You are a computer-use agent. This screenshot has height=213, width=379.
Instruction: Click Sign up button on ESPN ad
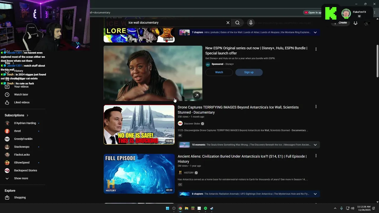click(x=249, y=72)
